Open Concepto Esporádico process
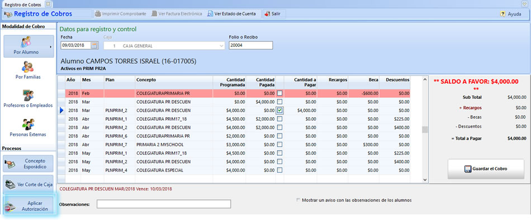This screenshot has height=220, width=531. point(28,164)
